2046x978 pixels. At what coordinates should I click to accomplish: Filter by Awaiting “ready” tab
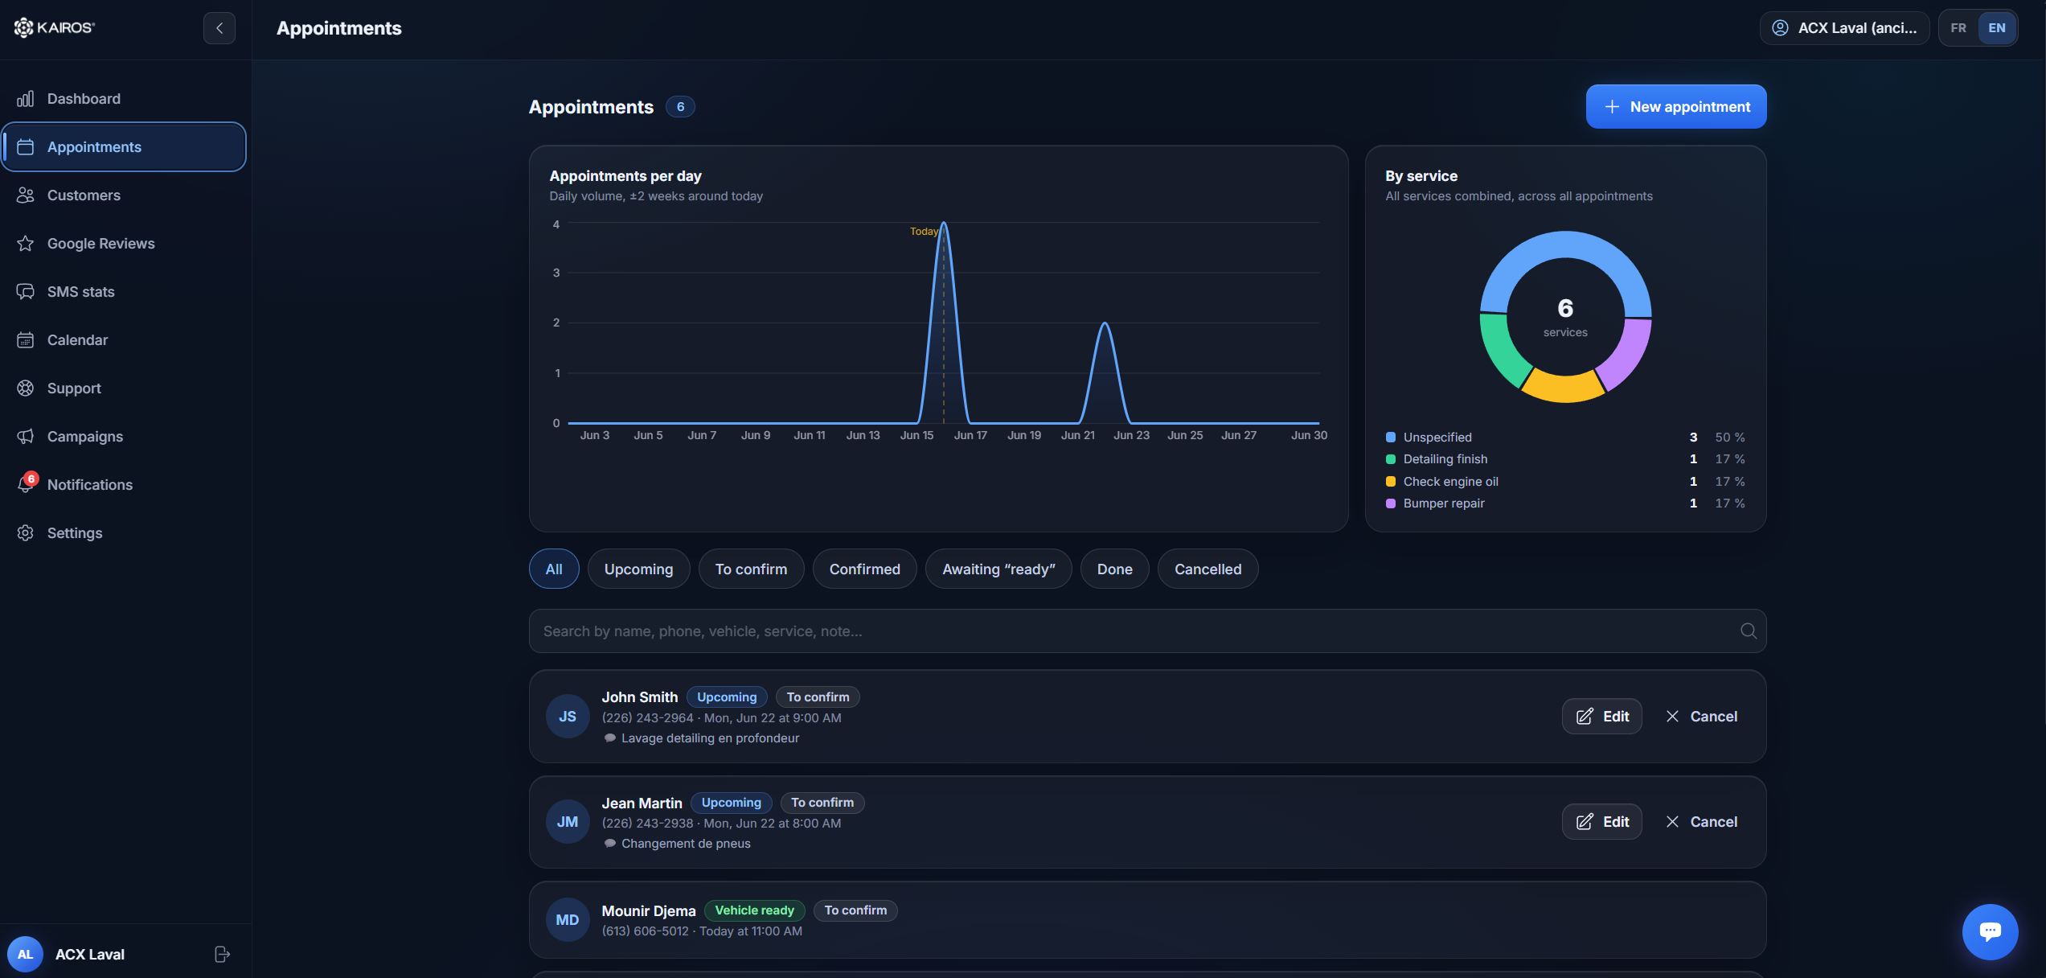click(998, 569)
